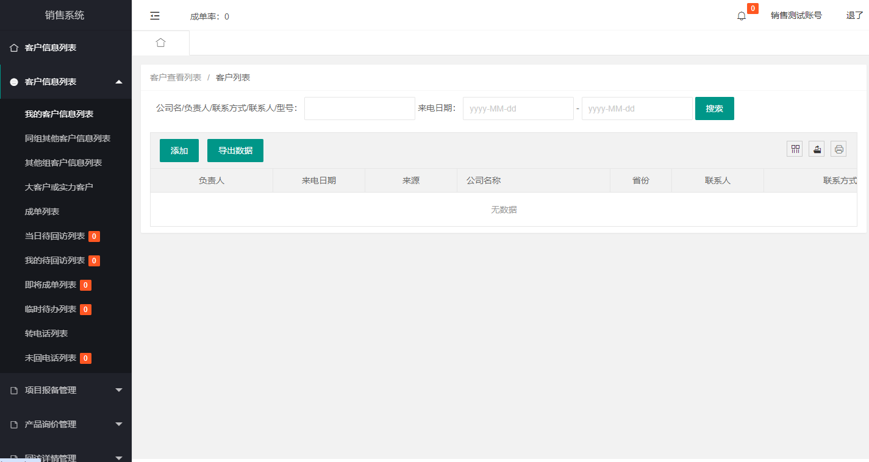Expand the 项目报备管理 menu arrow
Screen dimensions: 869x462
pyautogui.click(x=119, y=390)
